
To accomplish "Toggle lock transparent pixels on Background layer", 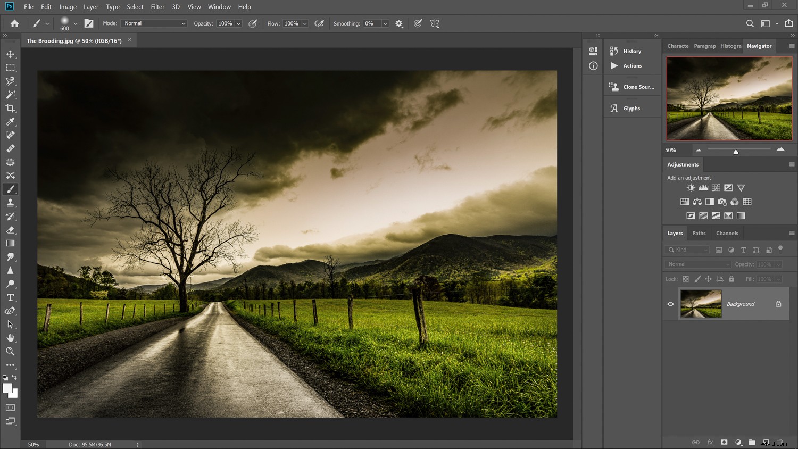I will 686,279.
